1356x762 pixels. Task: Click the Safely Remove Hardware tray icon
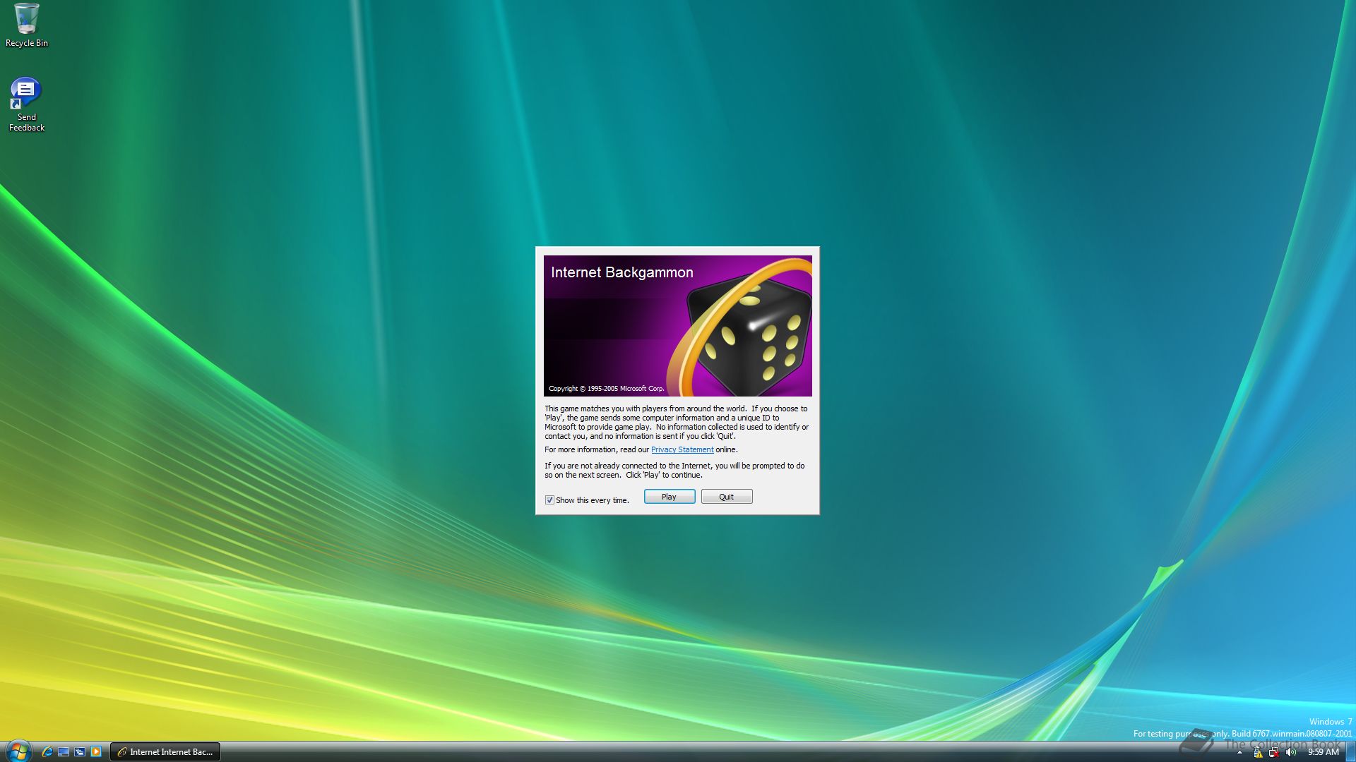coord(1257,753)
